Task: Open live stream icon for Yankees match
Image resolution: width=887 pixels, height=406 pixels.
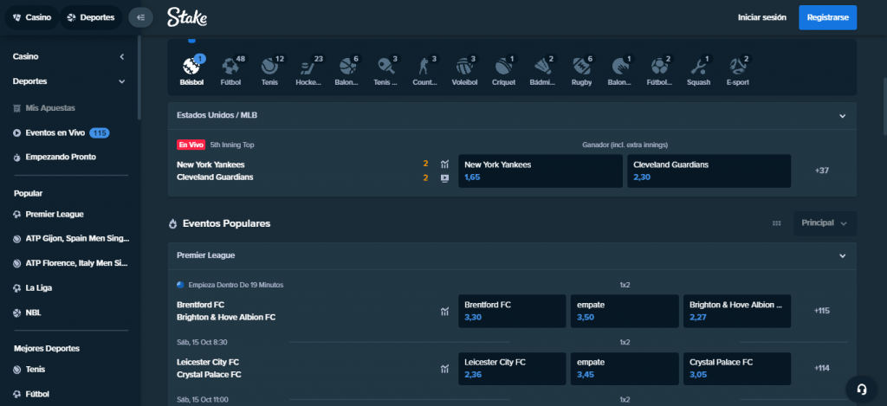Action: (x=444, y=177)
